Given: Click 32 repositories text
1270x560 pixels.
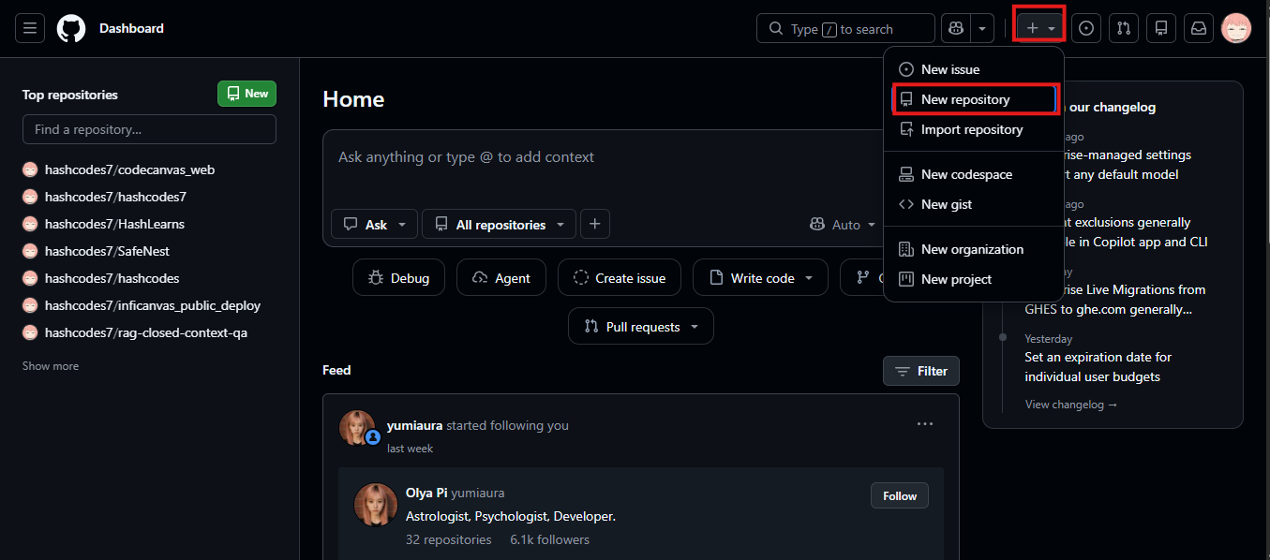Looking at the screenshot, I should tap(449, 539).
